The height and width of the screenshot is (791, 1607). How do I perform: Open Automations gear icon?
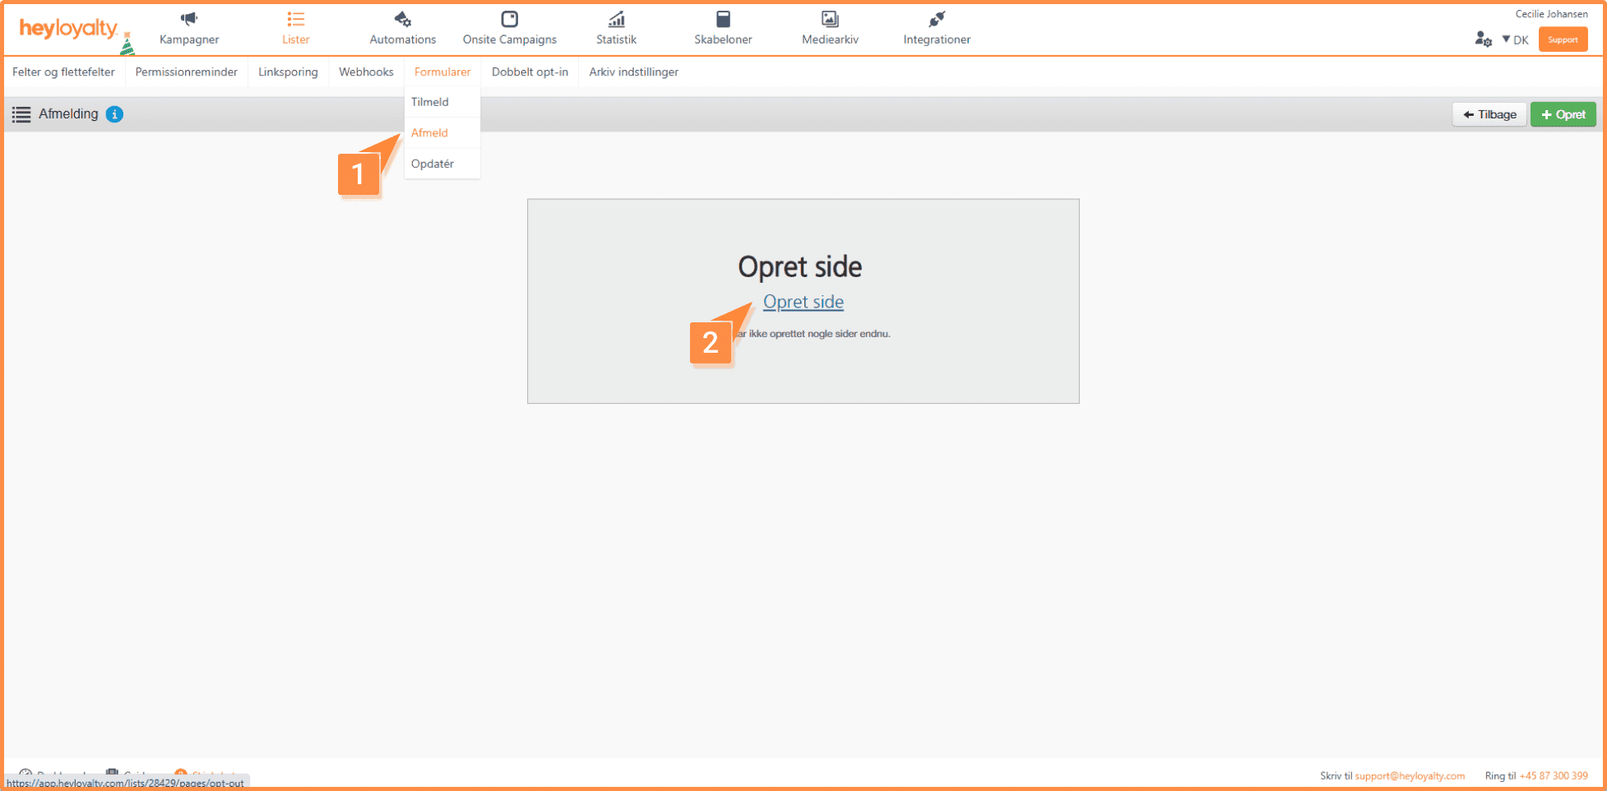coord(402,19)
